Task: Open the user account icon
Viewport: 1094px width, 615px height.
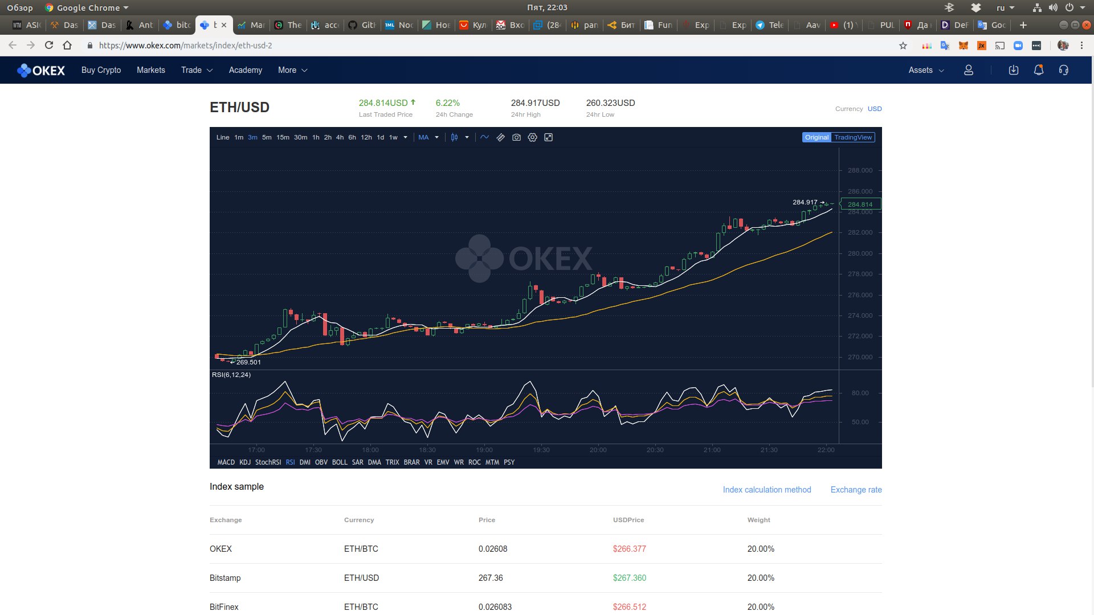Action: [969, 70]
